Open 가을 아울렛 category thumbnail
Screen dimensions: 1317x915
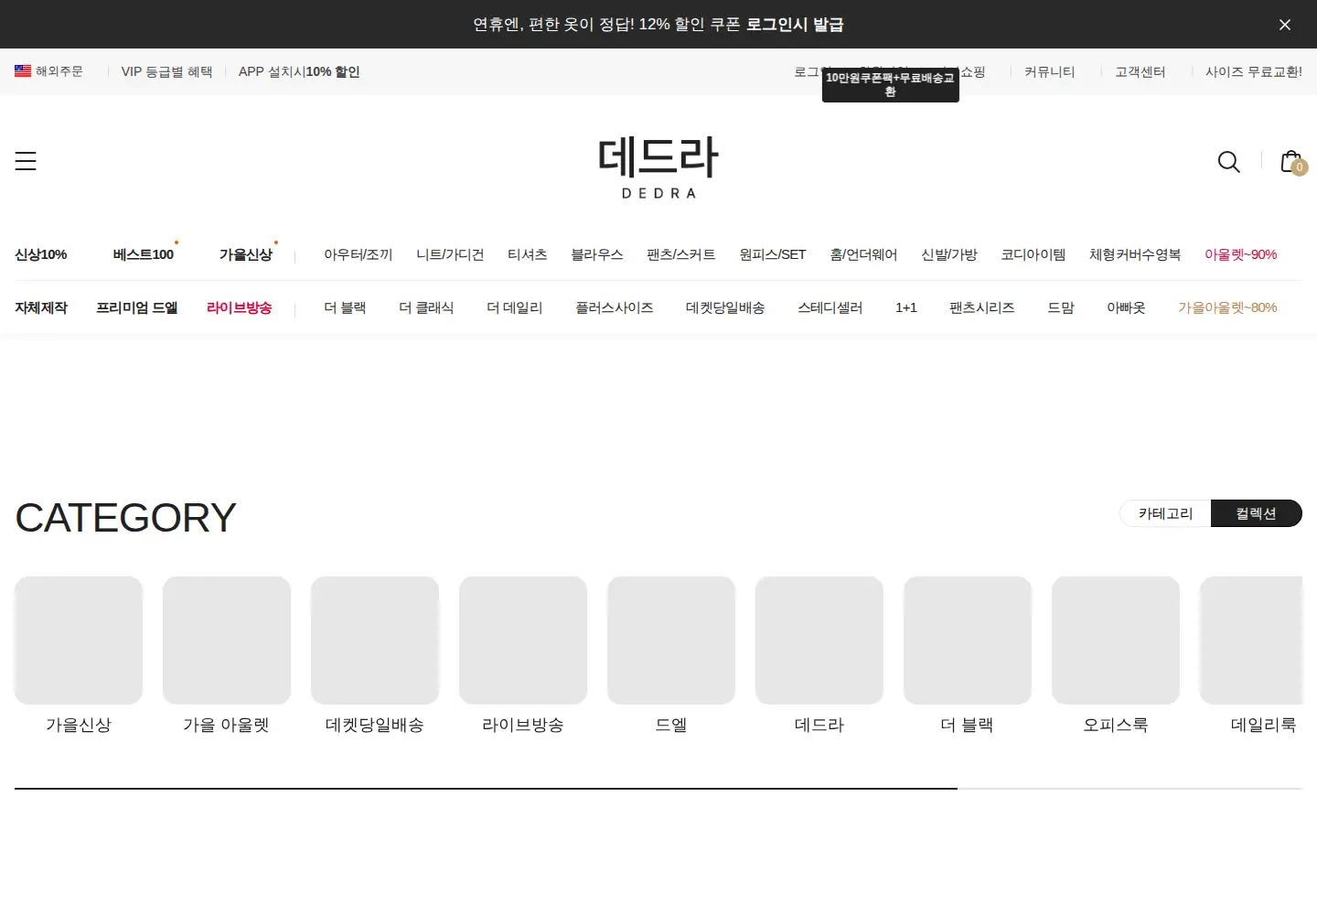tap(227, 640)
